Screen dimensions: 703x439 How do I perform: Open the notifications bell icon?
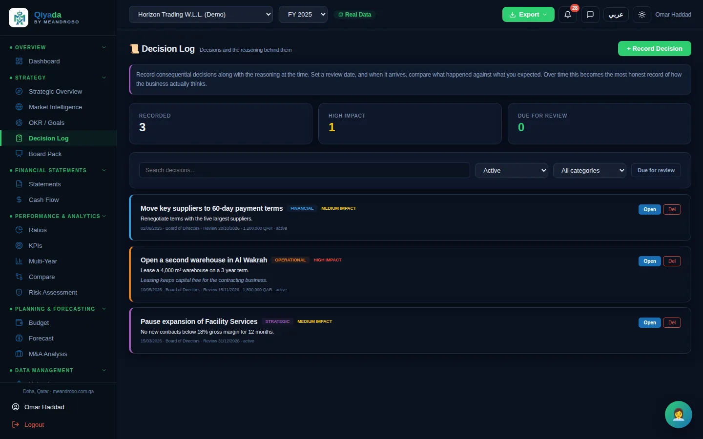567,15
